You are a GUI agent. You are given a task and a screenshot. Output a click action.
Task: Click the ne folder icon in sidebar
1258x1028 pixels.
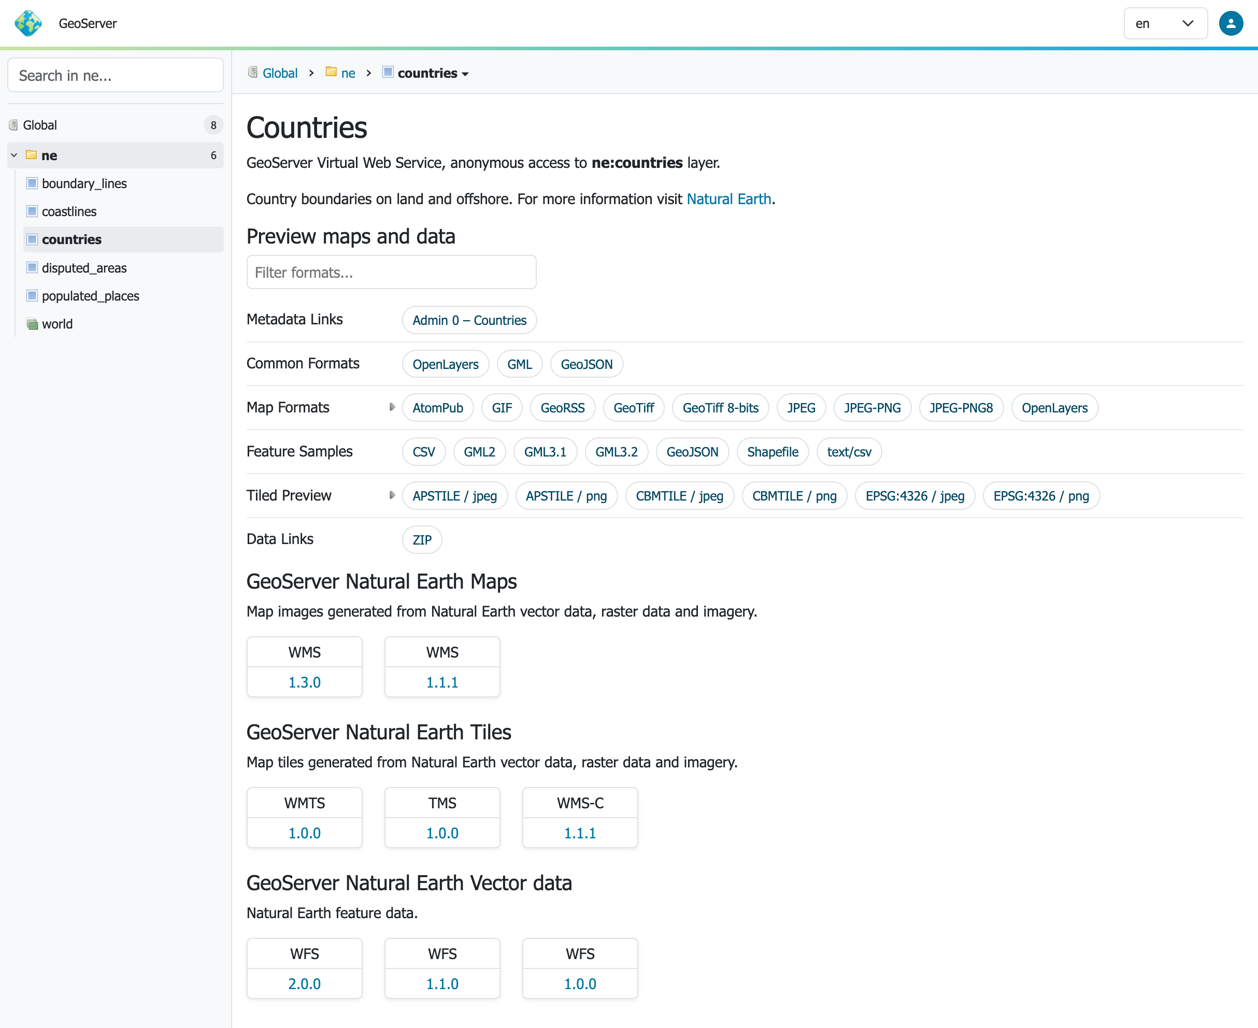(x=32, y=155)
